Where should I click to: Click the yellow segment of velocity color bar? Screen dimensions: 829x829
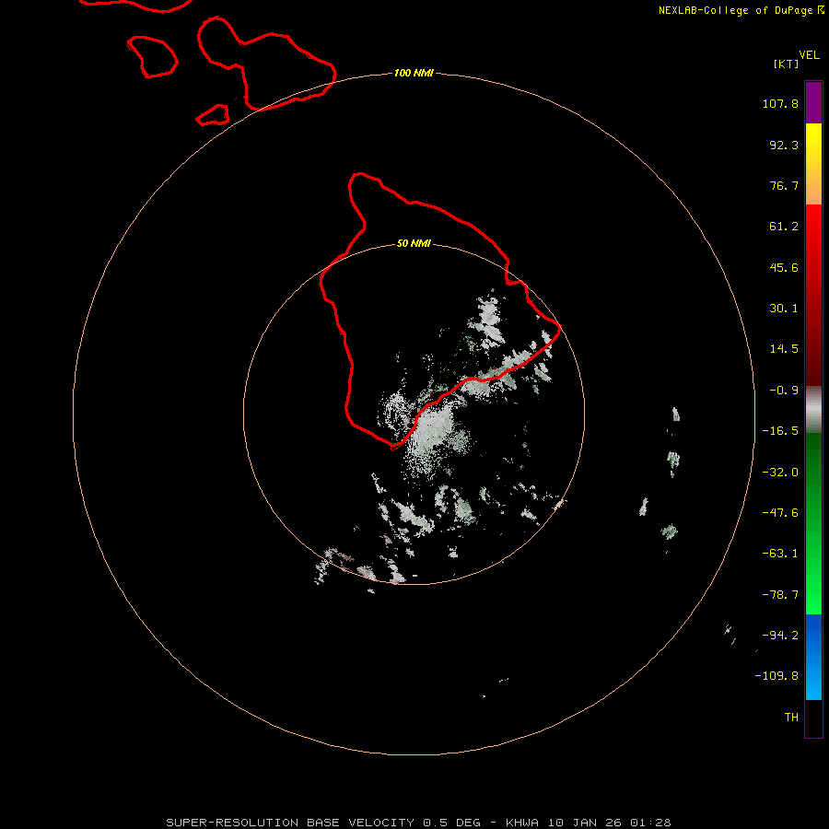pyautogui.click(x=813, y=164)
